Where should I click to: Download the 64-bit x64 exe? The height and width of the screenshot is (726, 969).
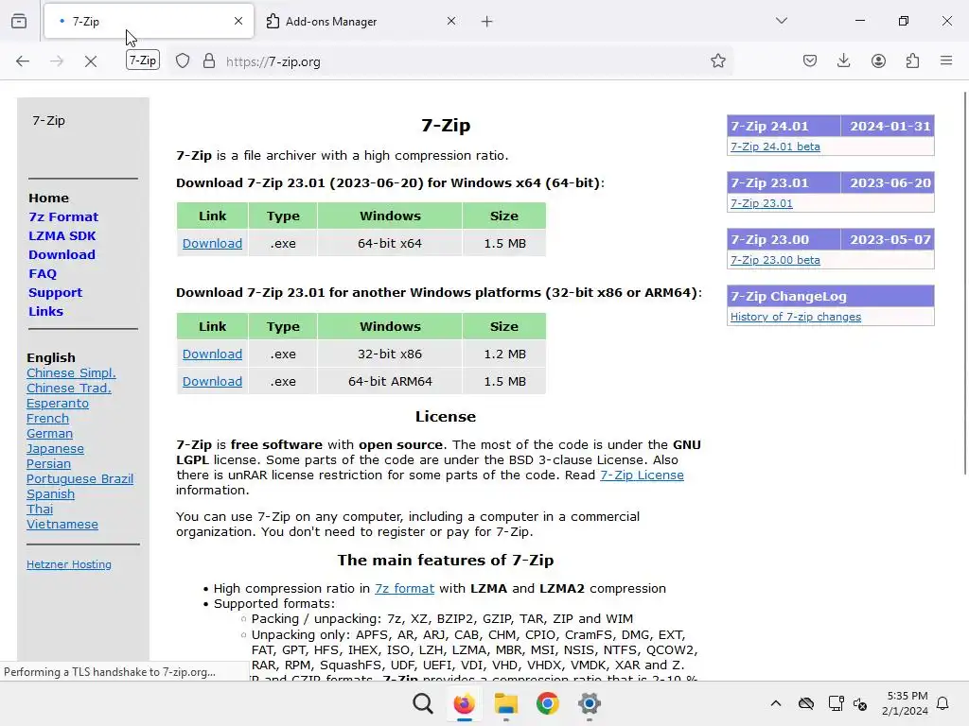212,243
